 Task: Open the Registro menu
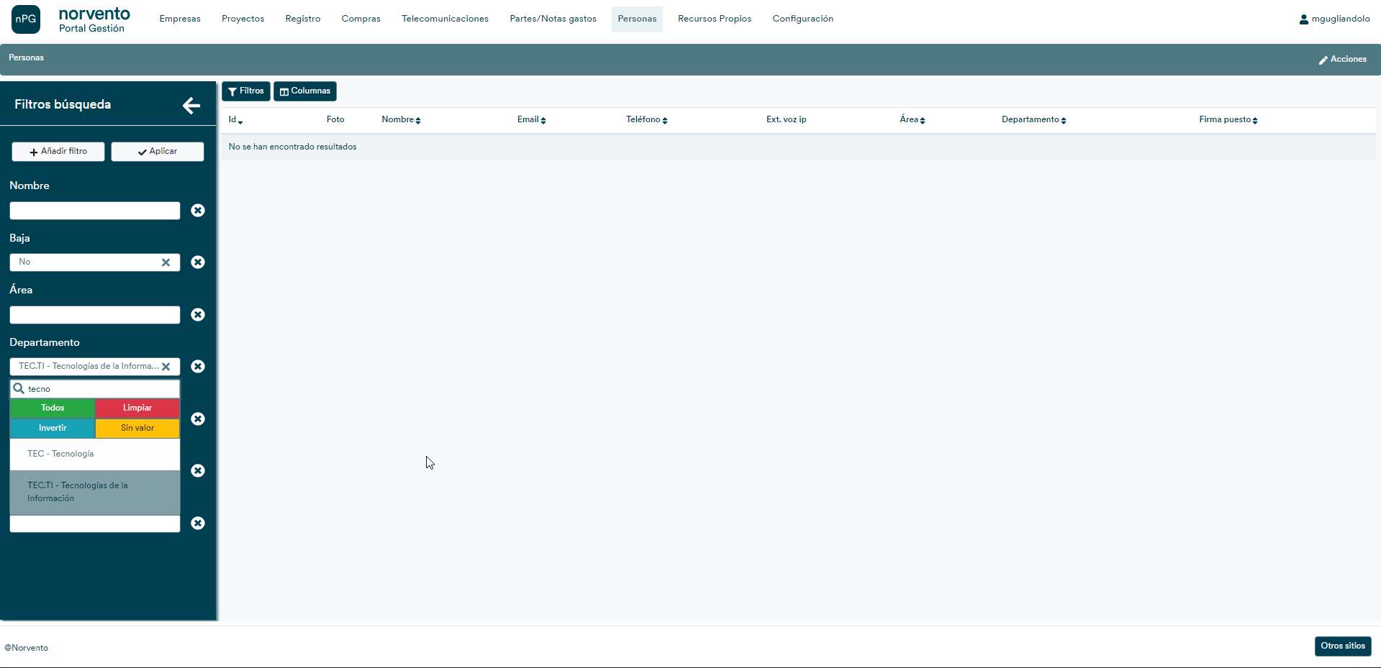click(303, 19)
